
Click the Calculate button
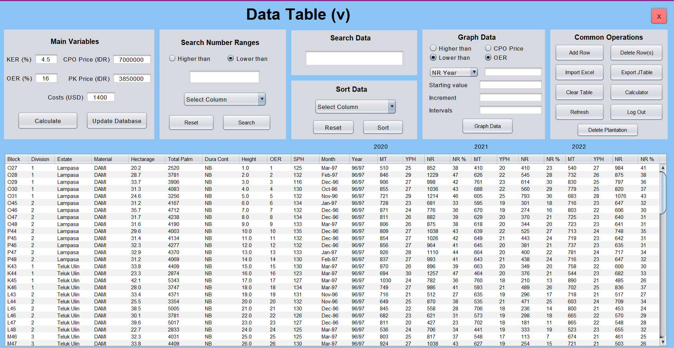[48, 121]
